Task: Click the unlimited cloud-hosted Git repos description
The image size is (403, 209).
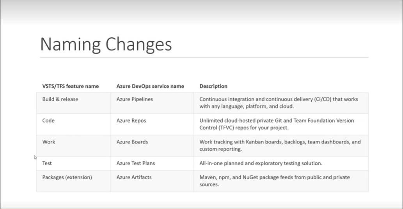Action: click(277, 124)
